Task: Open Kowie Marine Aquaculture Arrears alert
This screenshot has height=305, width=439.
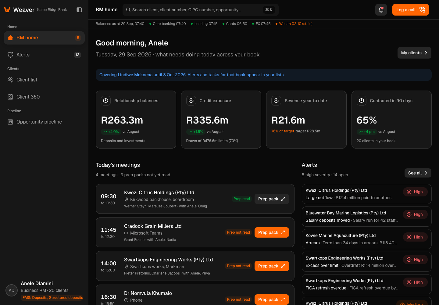Action: click(366, 239)
